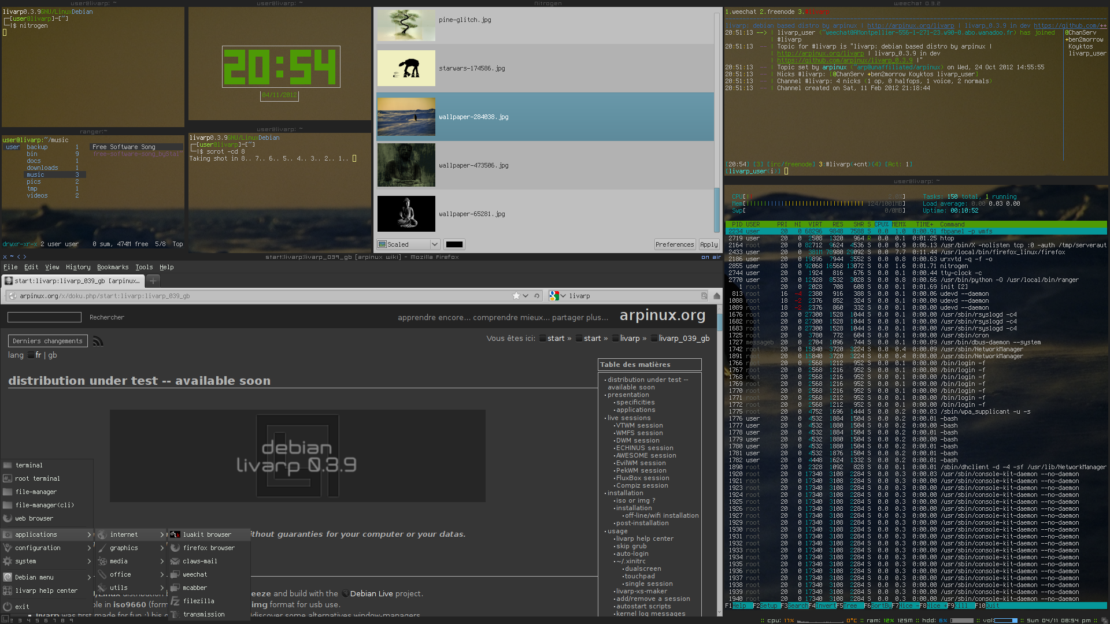
Task: Open file-manager entry in desktop menu
Action: pos(46,492)
